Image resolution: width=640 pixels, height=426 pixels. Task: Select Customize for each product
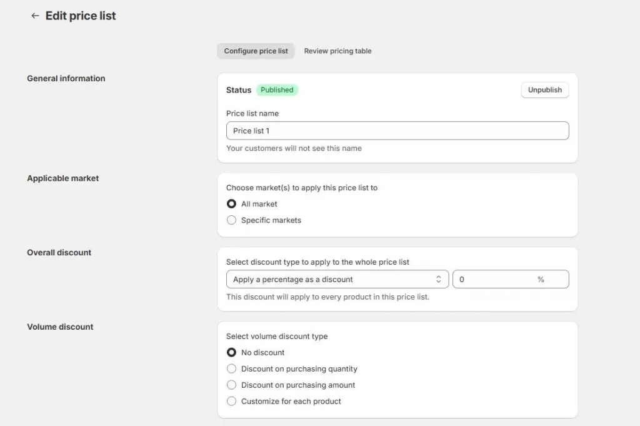231,401
